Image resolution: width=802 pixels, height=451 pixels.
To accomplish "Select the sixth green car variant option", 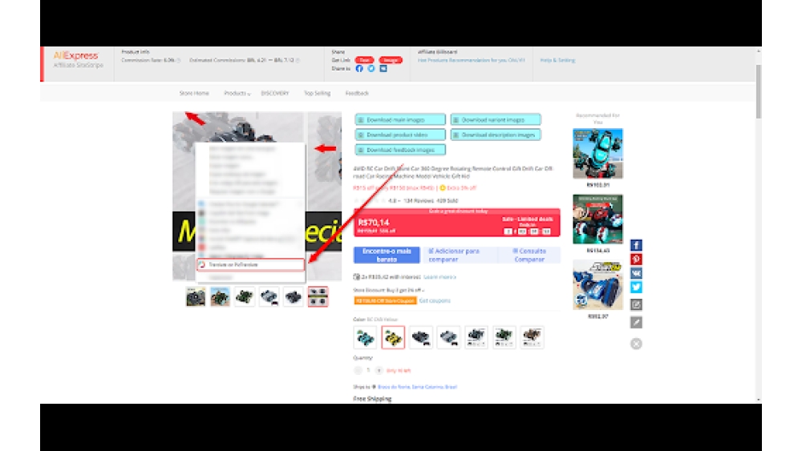I will coord(504,337).
